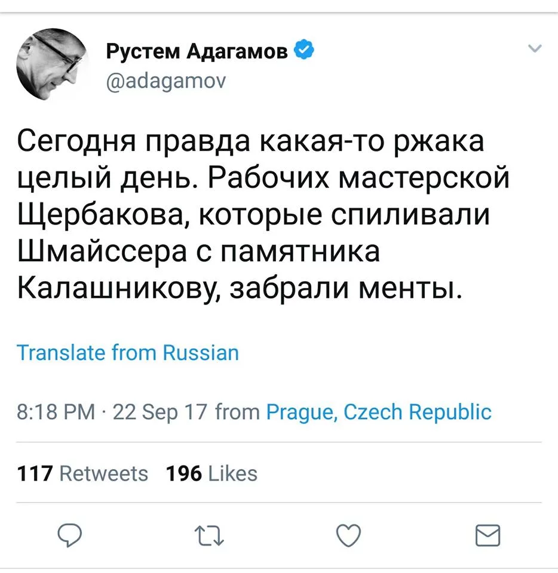
Task: Open Рустем Адагамов profile avatar
Action: (x=52, y=64)
